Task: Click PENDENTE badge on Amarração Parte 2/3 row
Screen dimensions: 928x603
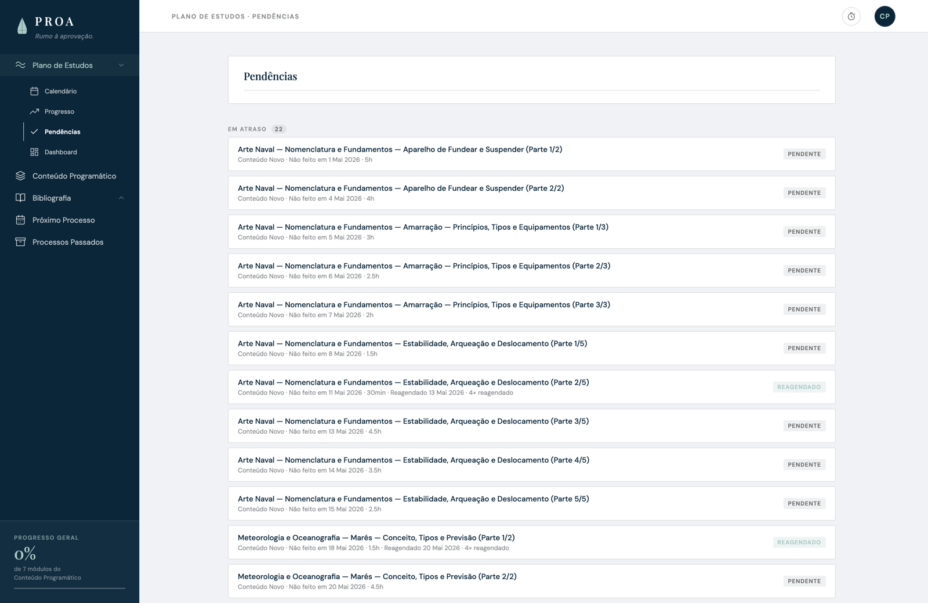Action: pyautogui.click(x=804, y=271)
